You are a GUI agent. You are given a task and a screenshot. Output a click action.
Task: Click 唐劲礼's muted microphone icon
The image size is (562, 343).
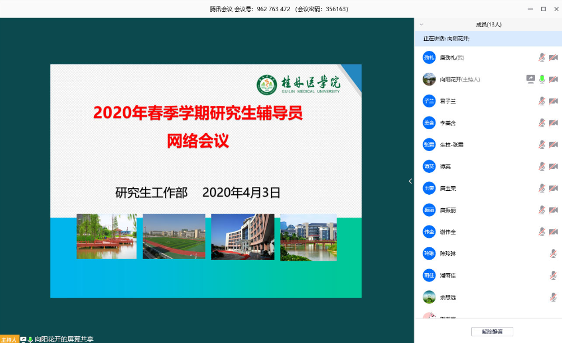[542, 58]
